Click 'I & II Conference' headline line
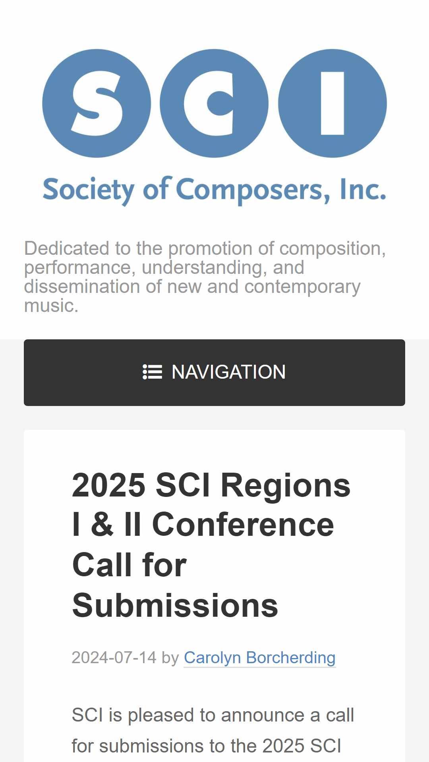 coord(203,525)
